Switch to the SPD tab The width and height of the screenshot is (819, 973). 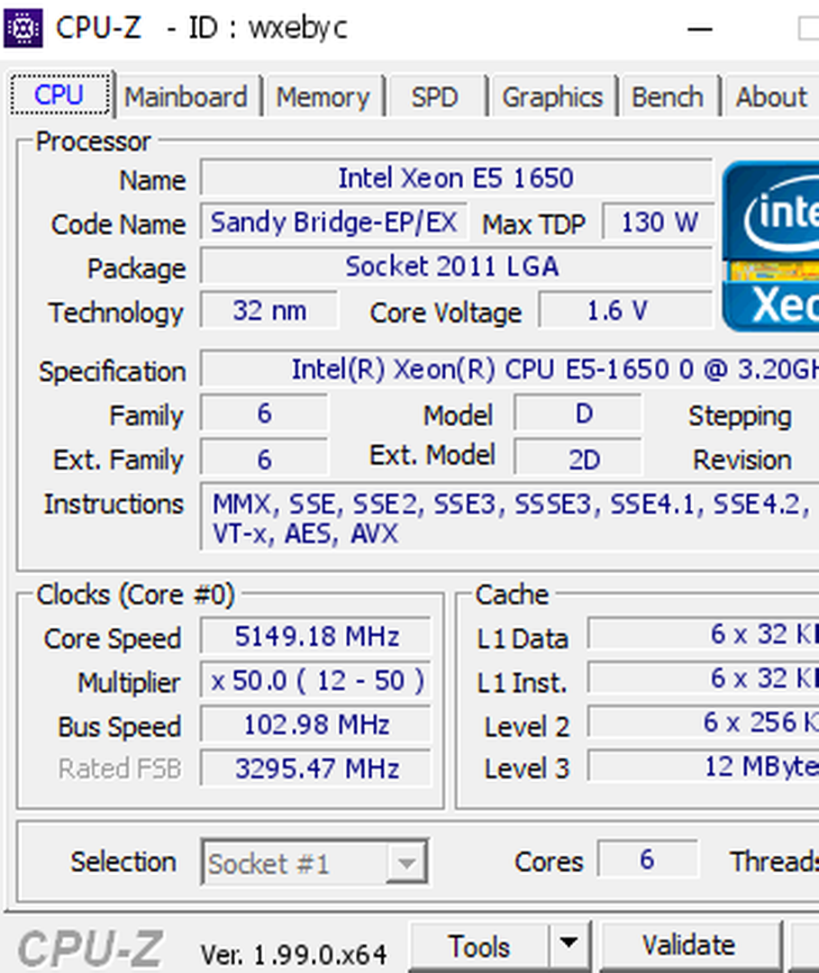pos(435,97)
